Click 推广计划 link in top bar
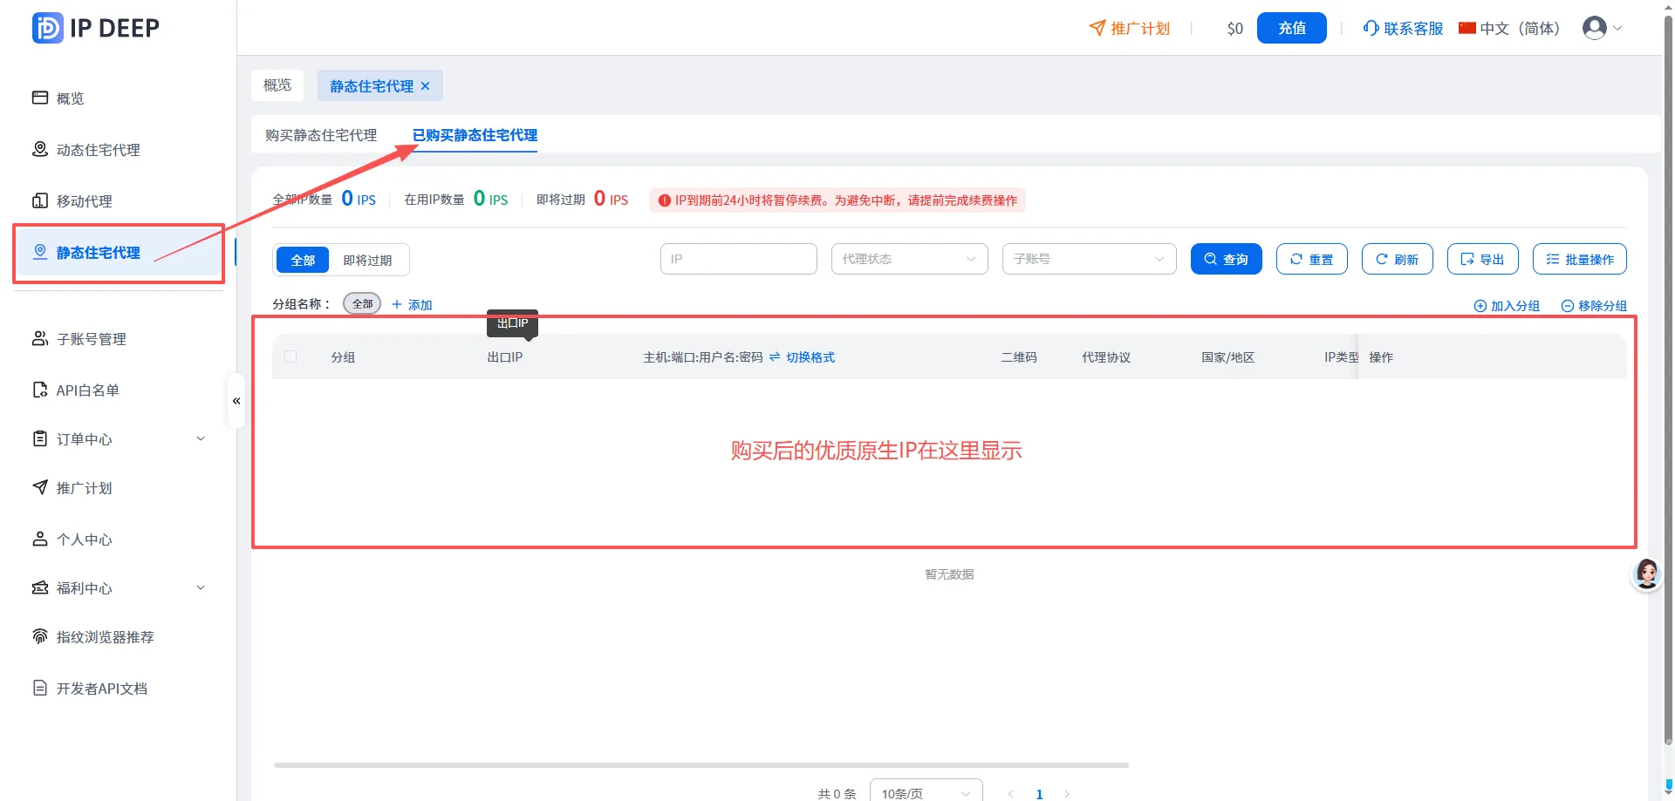The image size is (1675, 801). [x=1130, y=29]
